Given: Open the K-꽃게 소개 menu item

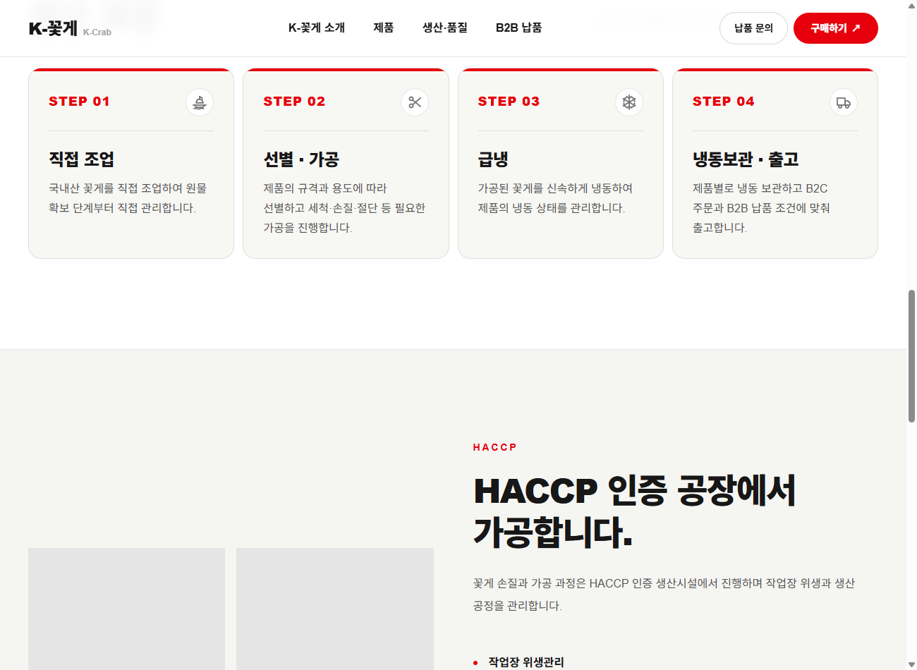Looking at the screenshot, I should pos(317,28).
